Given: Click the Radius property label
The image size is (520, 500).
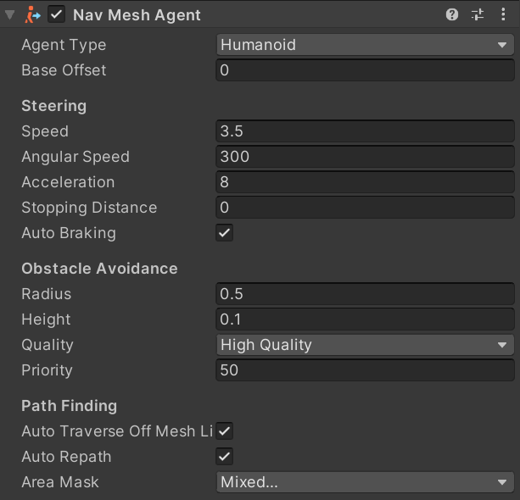Looking at the screenshot, I should pyautogui.click(x=47, y=294).
